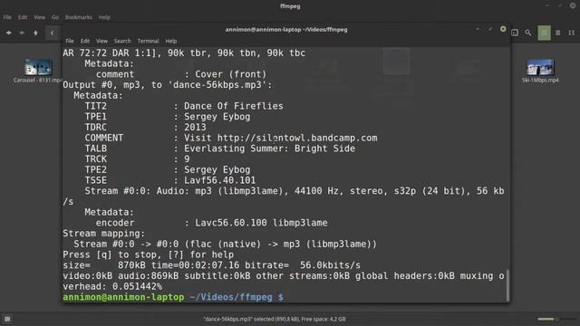Open the file manager search
Viewport: 580px width, 326px height.
click(527, 33)
